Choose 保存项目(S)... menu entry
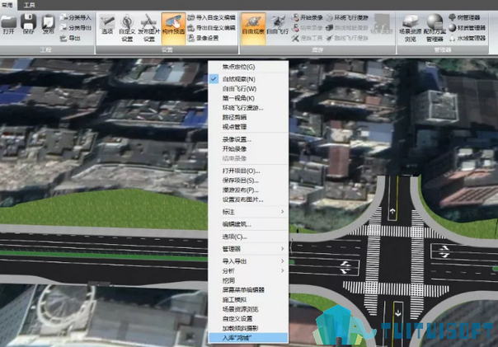Viewport: 498px width, 347px height. pos(248,181)
